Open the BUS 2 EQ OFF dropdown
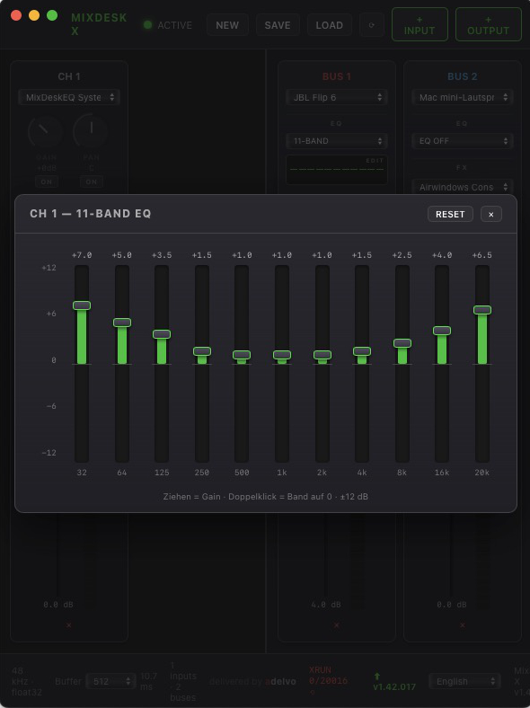This screenshot has width=530, height=708. [463, 141]
